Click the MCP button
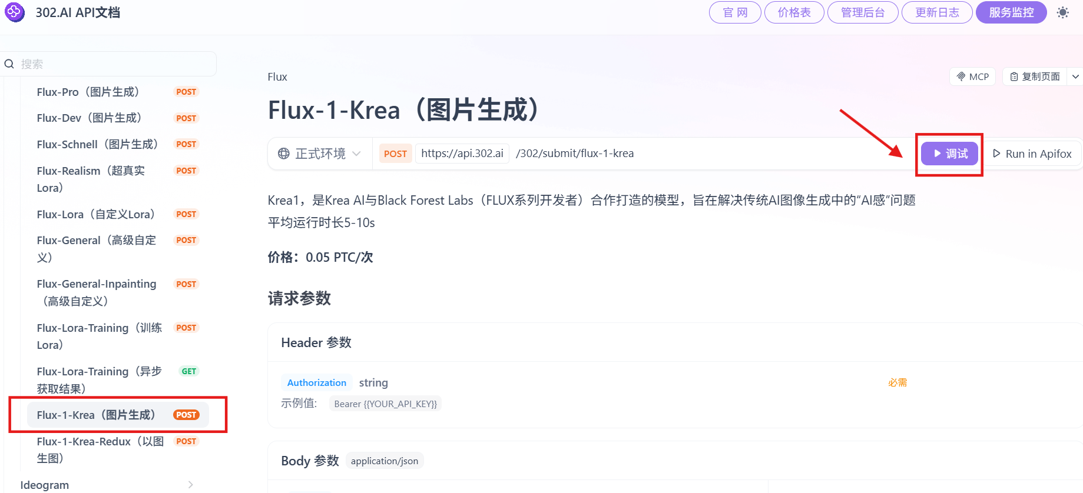1083x493 pixels. click(x=972, y=76)
